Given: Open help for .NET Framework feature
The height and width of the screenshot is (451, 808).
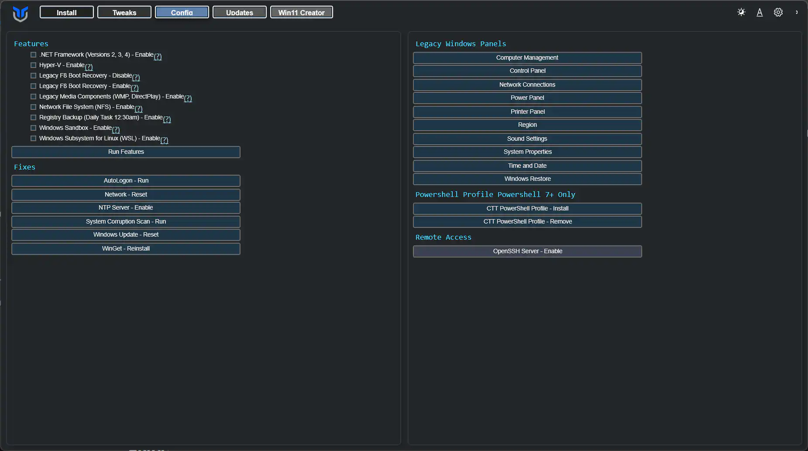Looking at the screenshot, I should pyautogui.click(x=158, y=56).
